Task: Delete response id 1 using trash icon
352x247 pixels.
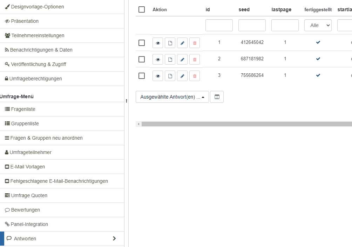Action: tap(195, 43)
